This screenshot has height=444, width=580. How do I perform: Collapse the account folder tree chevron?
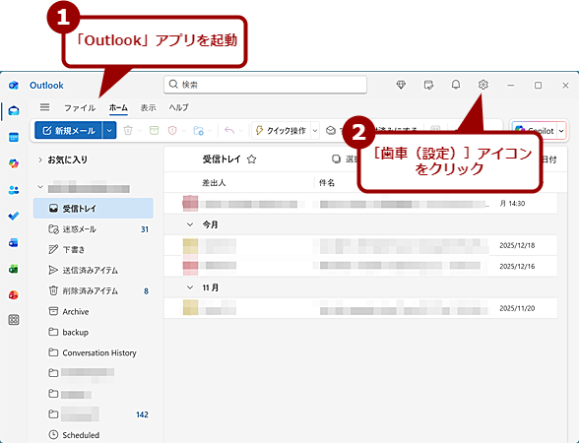pos(40,187)
